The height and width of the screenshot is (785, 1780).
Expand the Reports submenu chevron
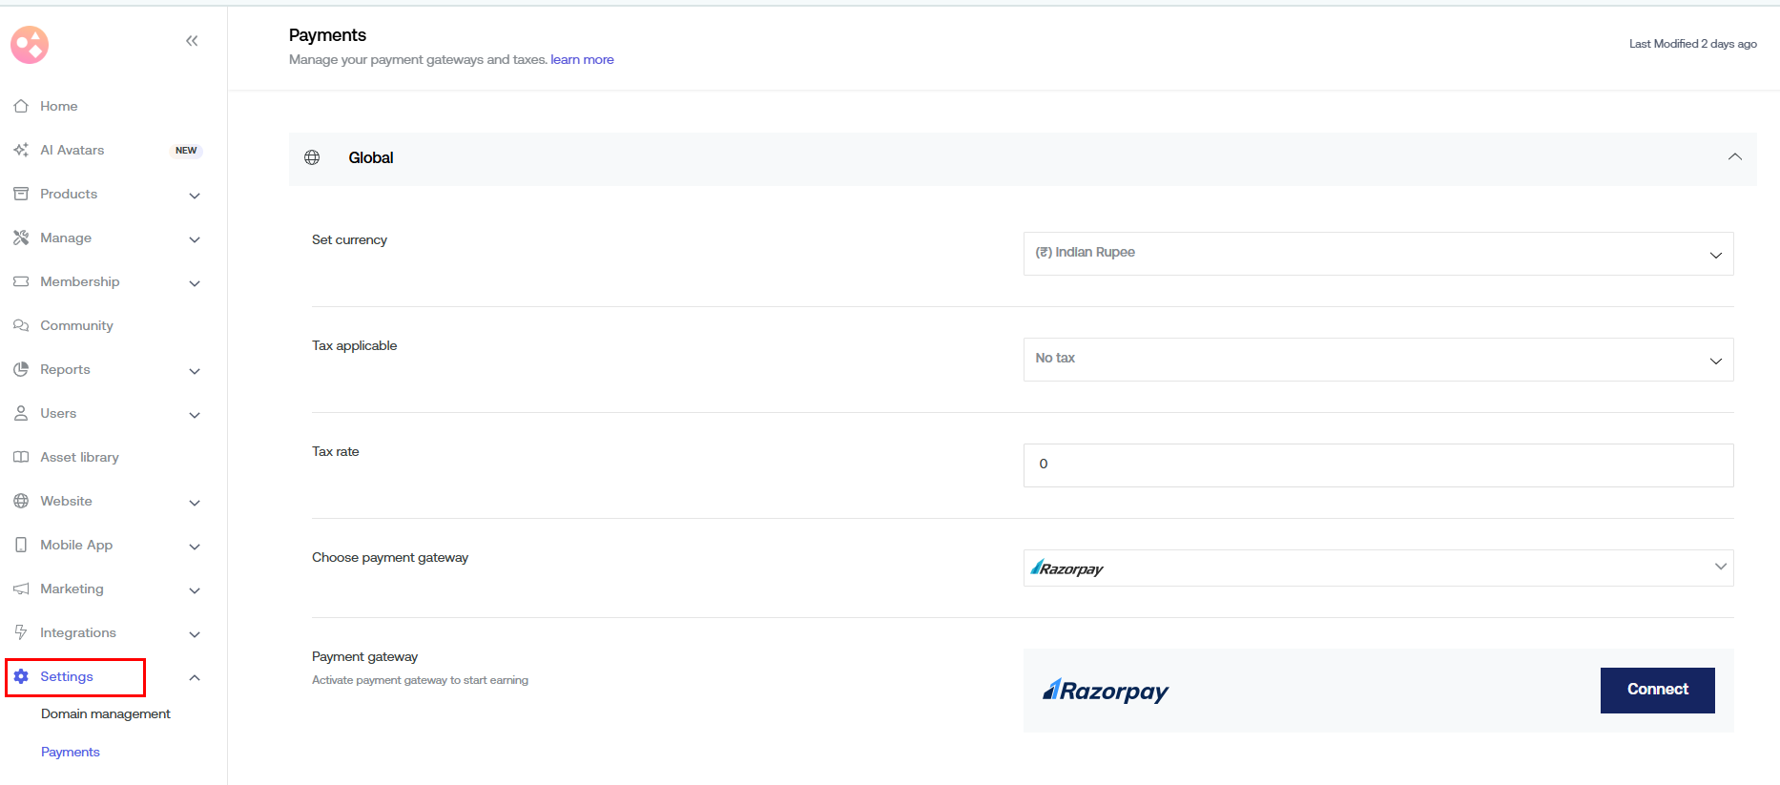point(195,371)
